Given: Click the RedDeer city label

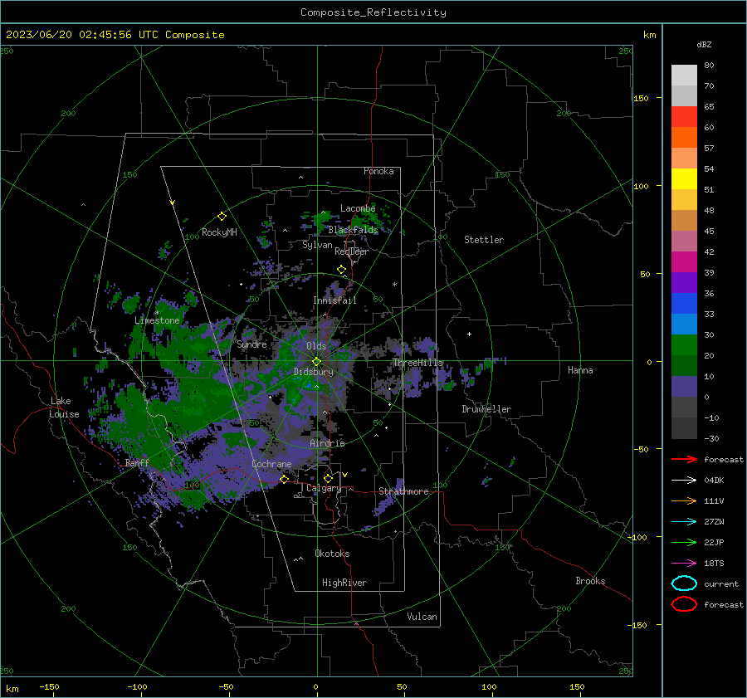Looking at the screenshot, I should (x=352, y=251).
